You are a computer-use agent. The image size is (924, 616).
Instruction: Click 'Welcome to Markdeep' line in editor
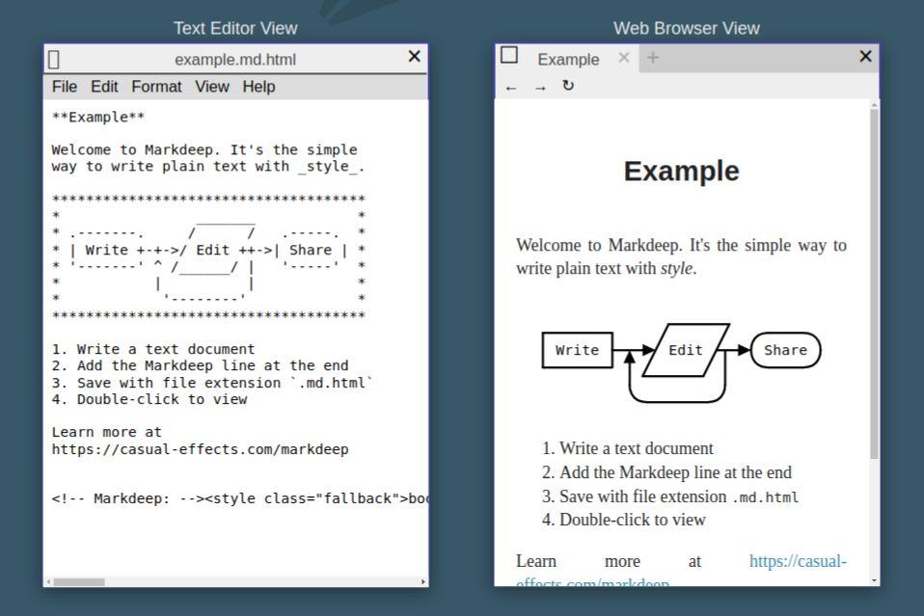click(x=204, y=150)
